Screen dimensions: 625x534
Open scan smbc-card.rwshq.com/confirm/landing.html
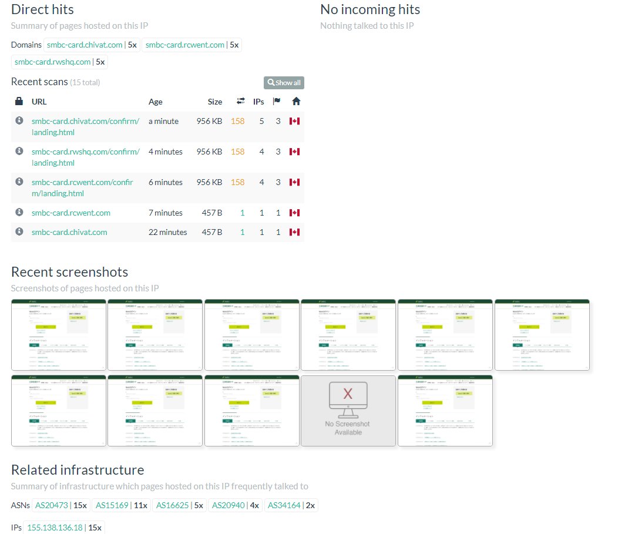coord(86,157)
